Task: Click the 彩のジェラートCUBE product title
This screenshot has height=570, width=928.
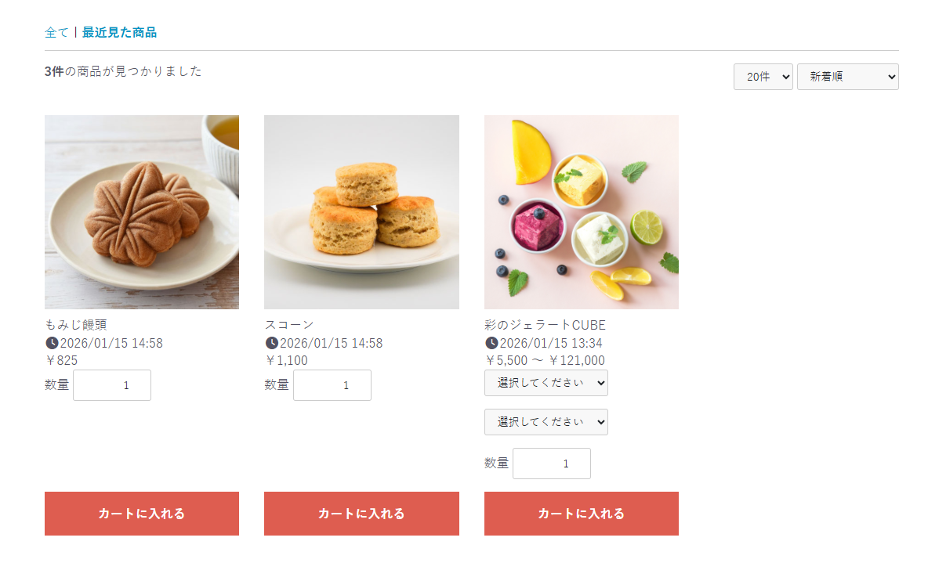Action: pos(545,325)
